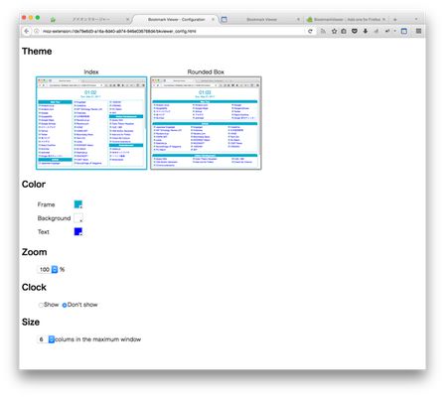Image resolution: width=445 pixels, height=397 pixels.
Task: Open the site info icon in the address bar
Action: pos(37,31)
